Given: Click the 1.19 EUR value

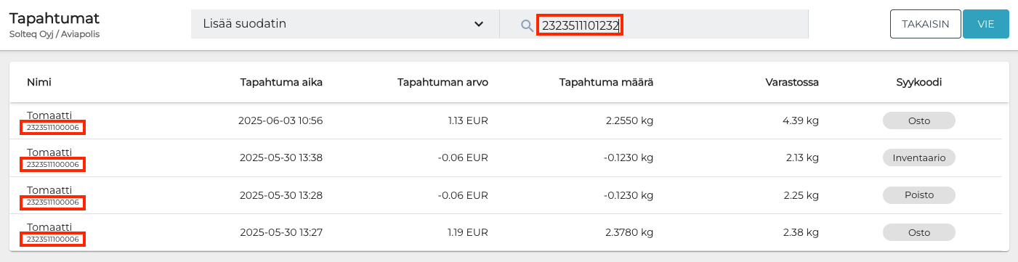Looking at the screenshot, I should 468,232.
